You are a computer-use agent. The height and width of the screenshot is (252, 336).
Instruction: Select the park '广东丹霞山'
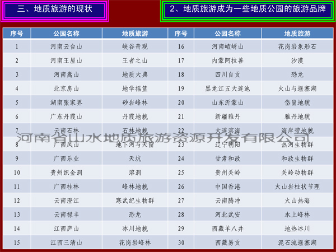pos(67,116)
